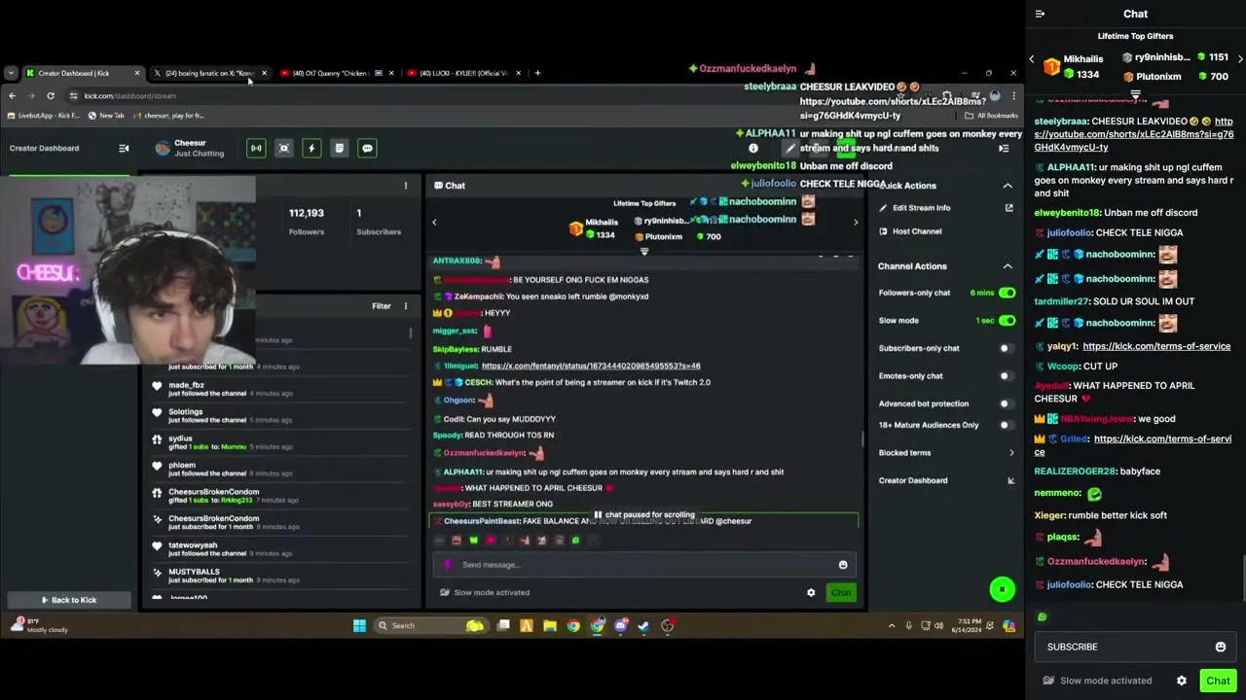Show previous top gifters in dashboard chat
The image size is (1246, 700).
tap(434, 222)
